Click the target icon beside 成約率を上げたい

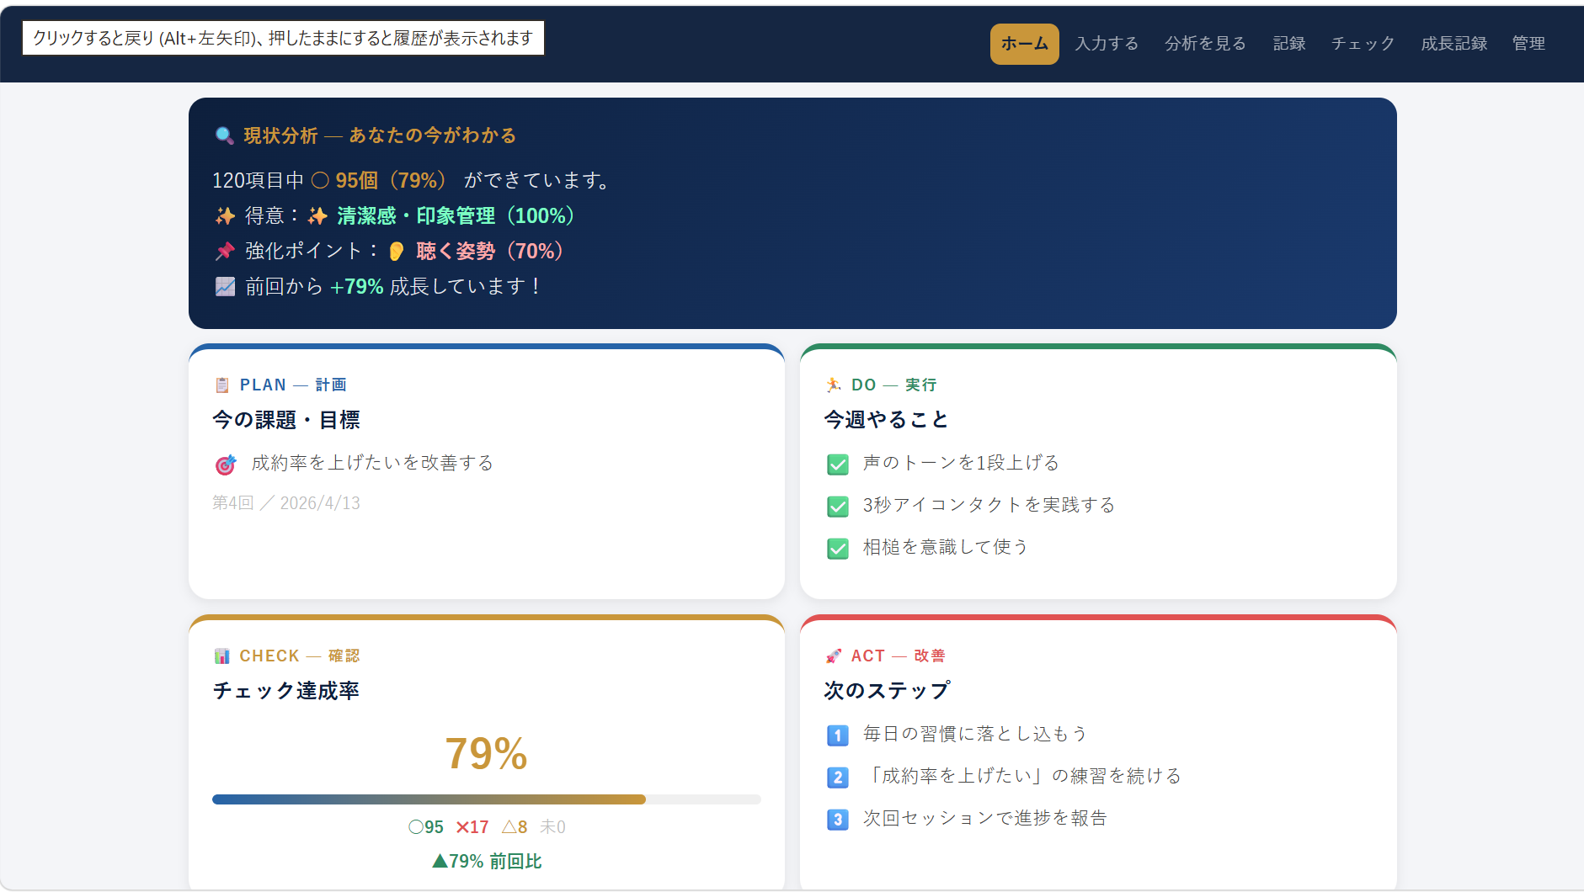(x=226, y=464)
